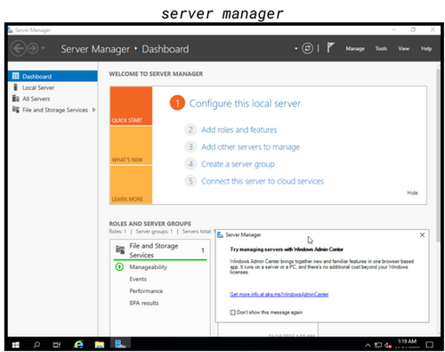Click the taskbar search magnifier icon
445x352 pixels.
(36, 345)
